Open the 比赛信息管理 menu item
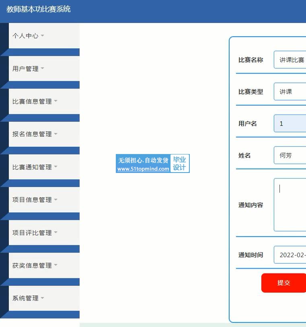This screenshot has width=306, height=327. [44, 101]
